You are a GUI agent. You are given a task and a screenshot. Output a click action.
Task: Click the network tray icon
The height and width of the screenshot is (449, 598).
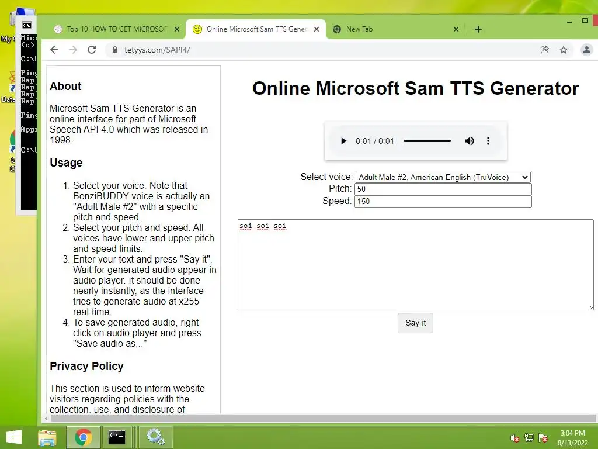(529, 438)
